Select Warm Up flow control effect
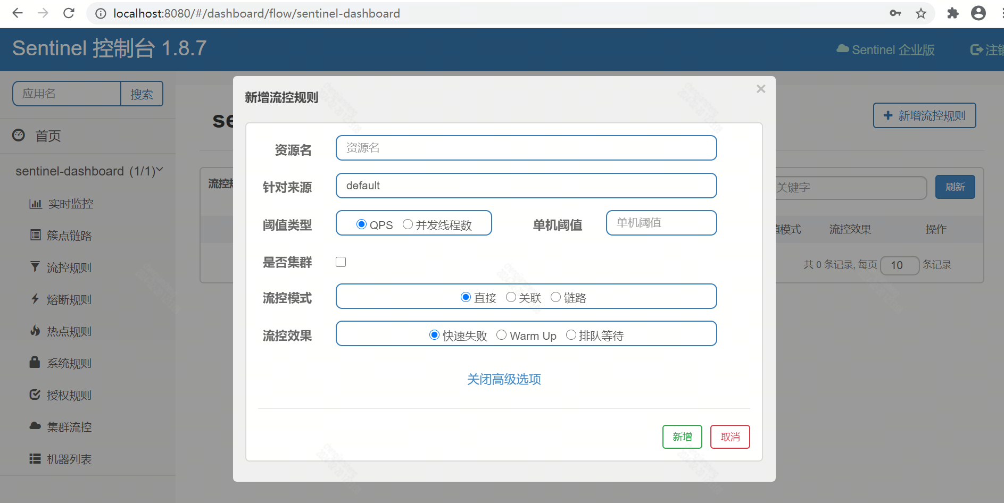Screen dimensions: 1004x503 501,334
